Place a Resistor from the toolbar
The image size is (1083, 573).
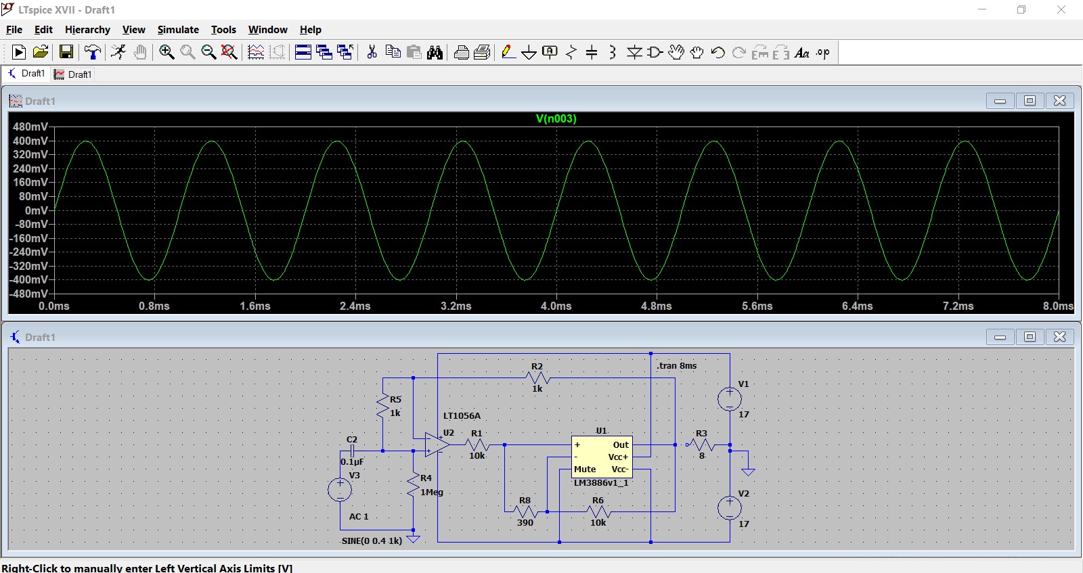(x=571, y=52)
